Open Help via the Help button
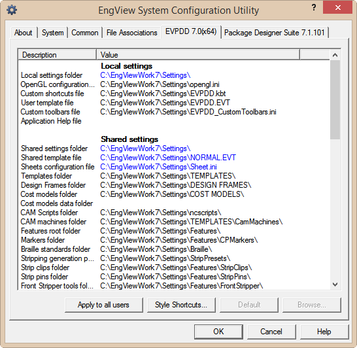The width and height of the screenshot is (357, 348). pyautogui.click(x=324, y=332)
